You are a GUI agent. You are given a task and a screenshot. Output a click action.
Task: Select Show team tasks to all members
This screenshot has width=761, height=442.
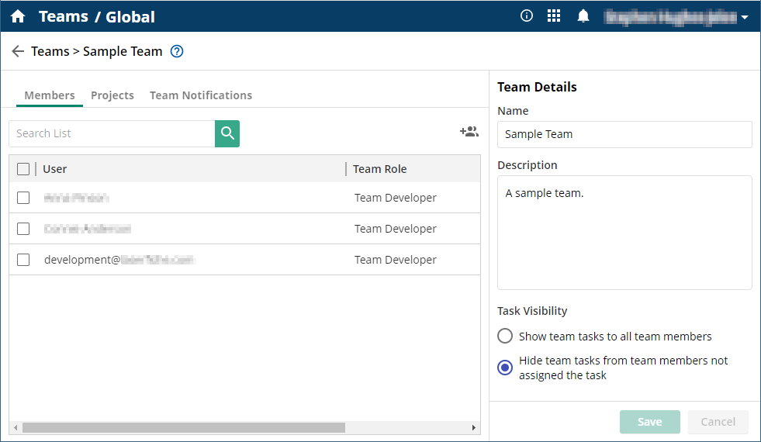[x=505, y=337]
